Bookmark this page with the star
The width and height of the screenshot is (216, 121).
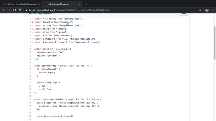200,10
